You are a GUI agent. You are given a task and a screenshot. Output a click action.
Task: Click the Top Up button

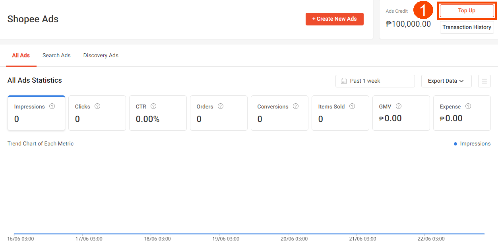tap(467, 11)
